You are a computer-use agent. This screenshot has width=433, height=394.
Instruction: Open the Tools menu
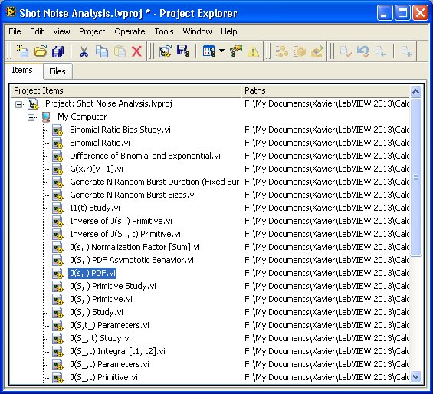[164, 31]
